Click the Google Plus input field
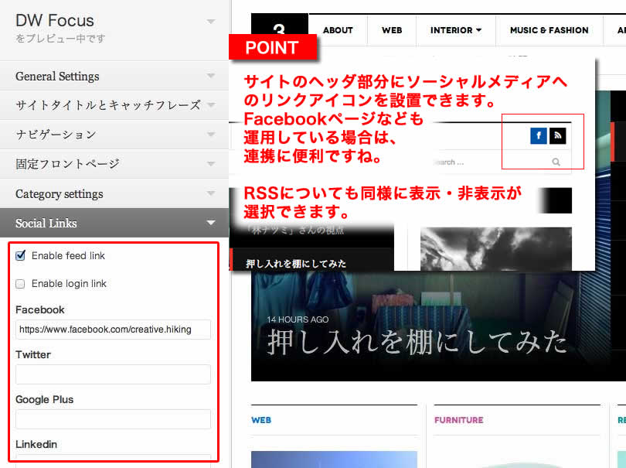The image size is (626, 468). pyautogui.click(x=113, y=419)
